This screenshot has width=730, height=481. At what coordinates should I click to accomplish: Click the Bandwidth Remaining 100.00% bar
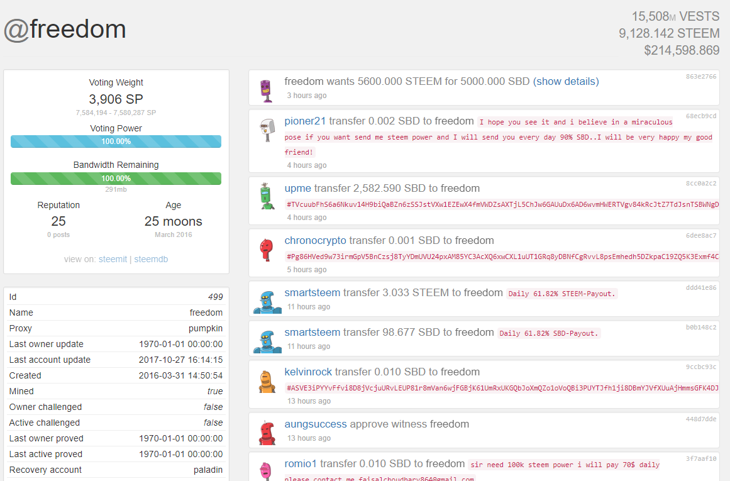point(116,179)
